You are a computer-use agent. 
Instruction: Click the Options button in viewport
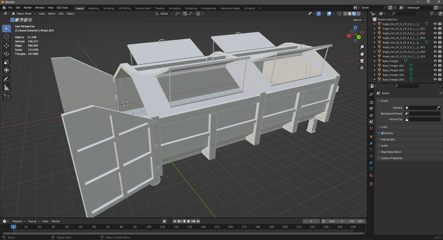tap(359, 20)
